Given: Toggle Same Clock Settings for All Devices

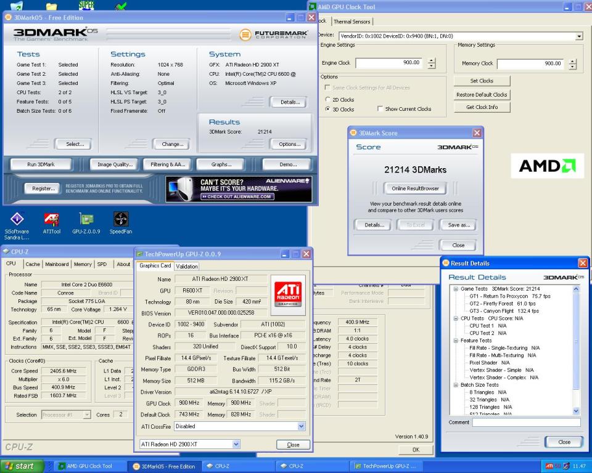Looking at the screenshot, I should [x=327, y=87].
